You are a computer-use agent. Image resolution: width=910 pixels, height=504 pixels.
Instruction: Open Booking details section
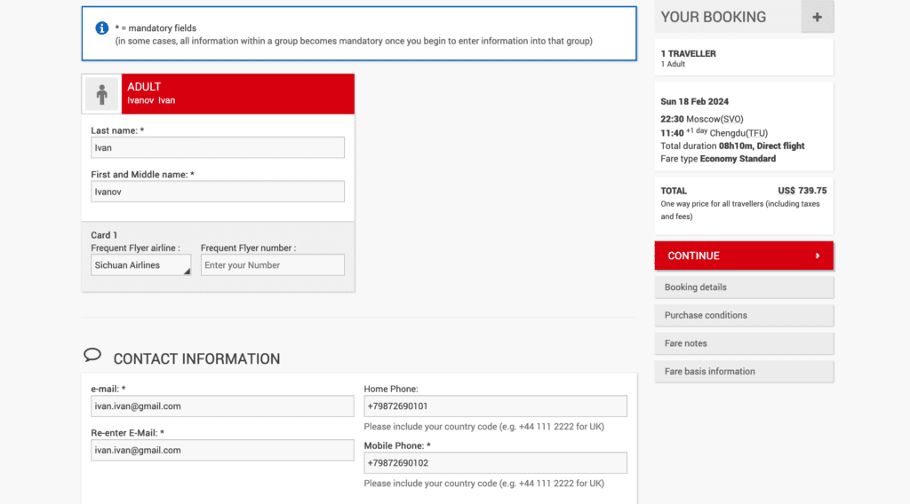coord(744,287)
